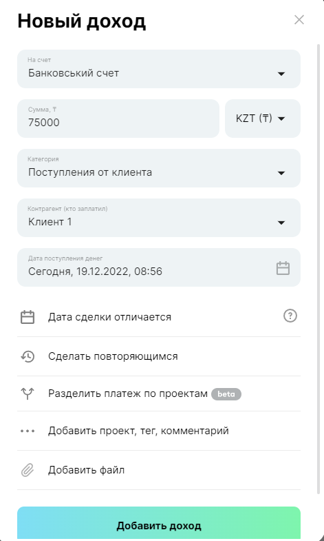Click the calendar icon in date field
Image resolution: width=324 pixels, height=541 pixels.
point(283,268)
